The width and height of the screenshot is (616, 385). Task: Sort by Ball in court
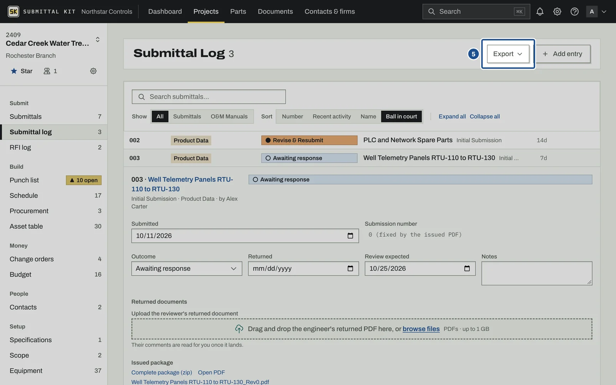click(402, 116)
